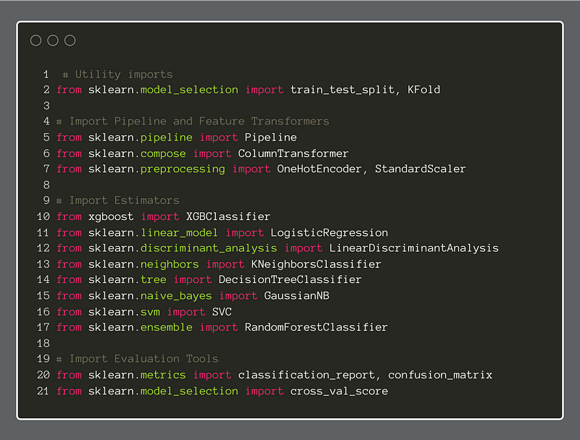Click '# Import Evaluation Tools' comment
Image resolution: width=580 pixels, height=440 pixels.
click(137, 359)
